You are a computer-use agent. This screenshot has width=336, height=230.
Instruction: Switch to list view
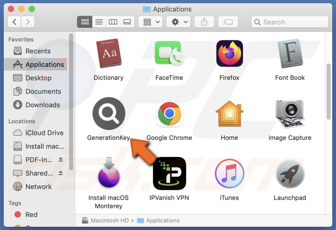point(99,22)
